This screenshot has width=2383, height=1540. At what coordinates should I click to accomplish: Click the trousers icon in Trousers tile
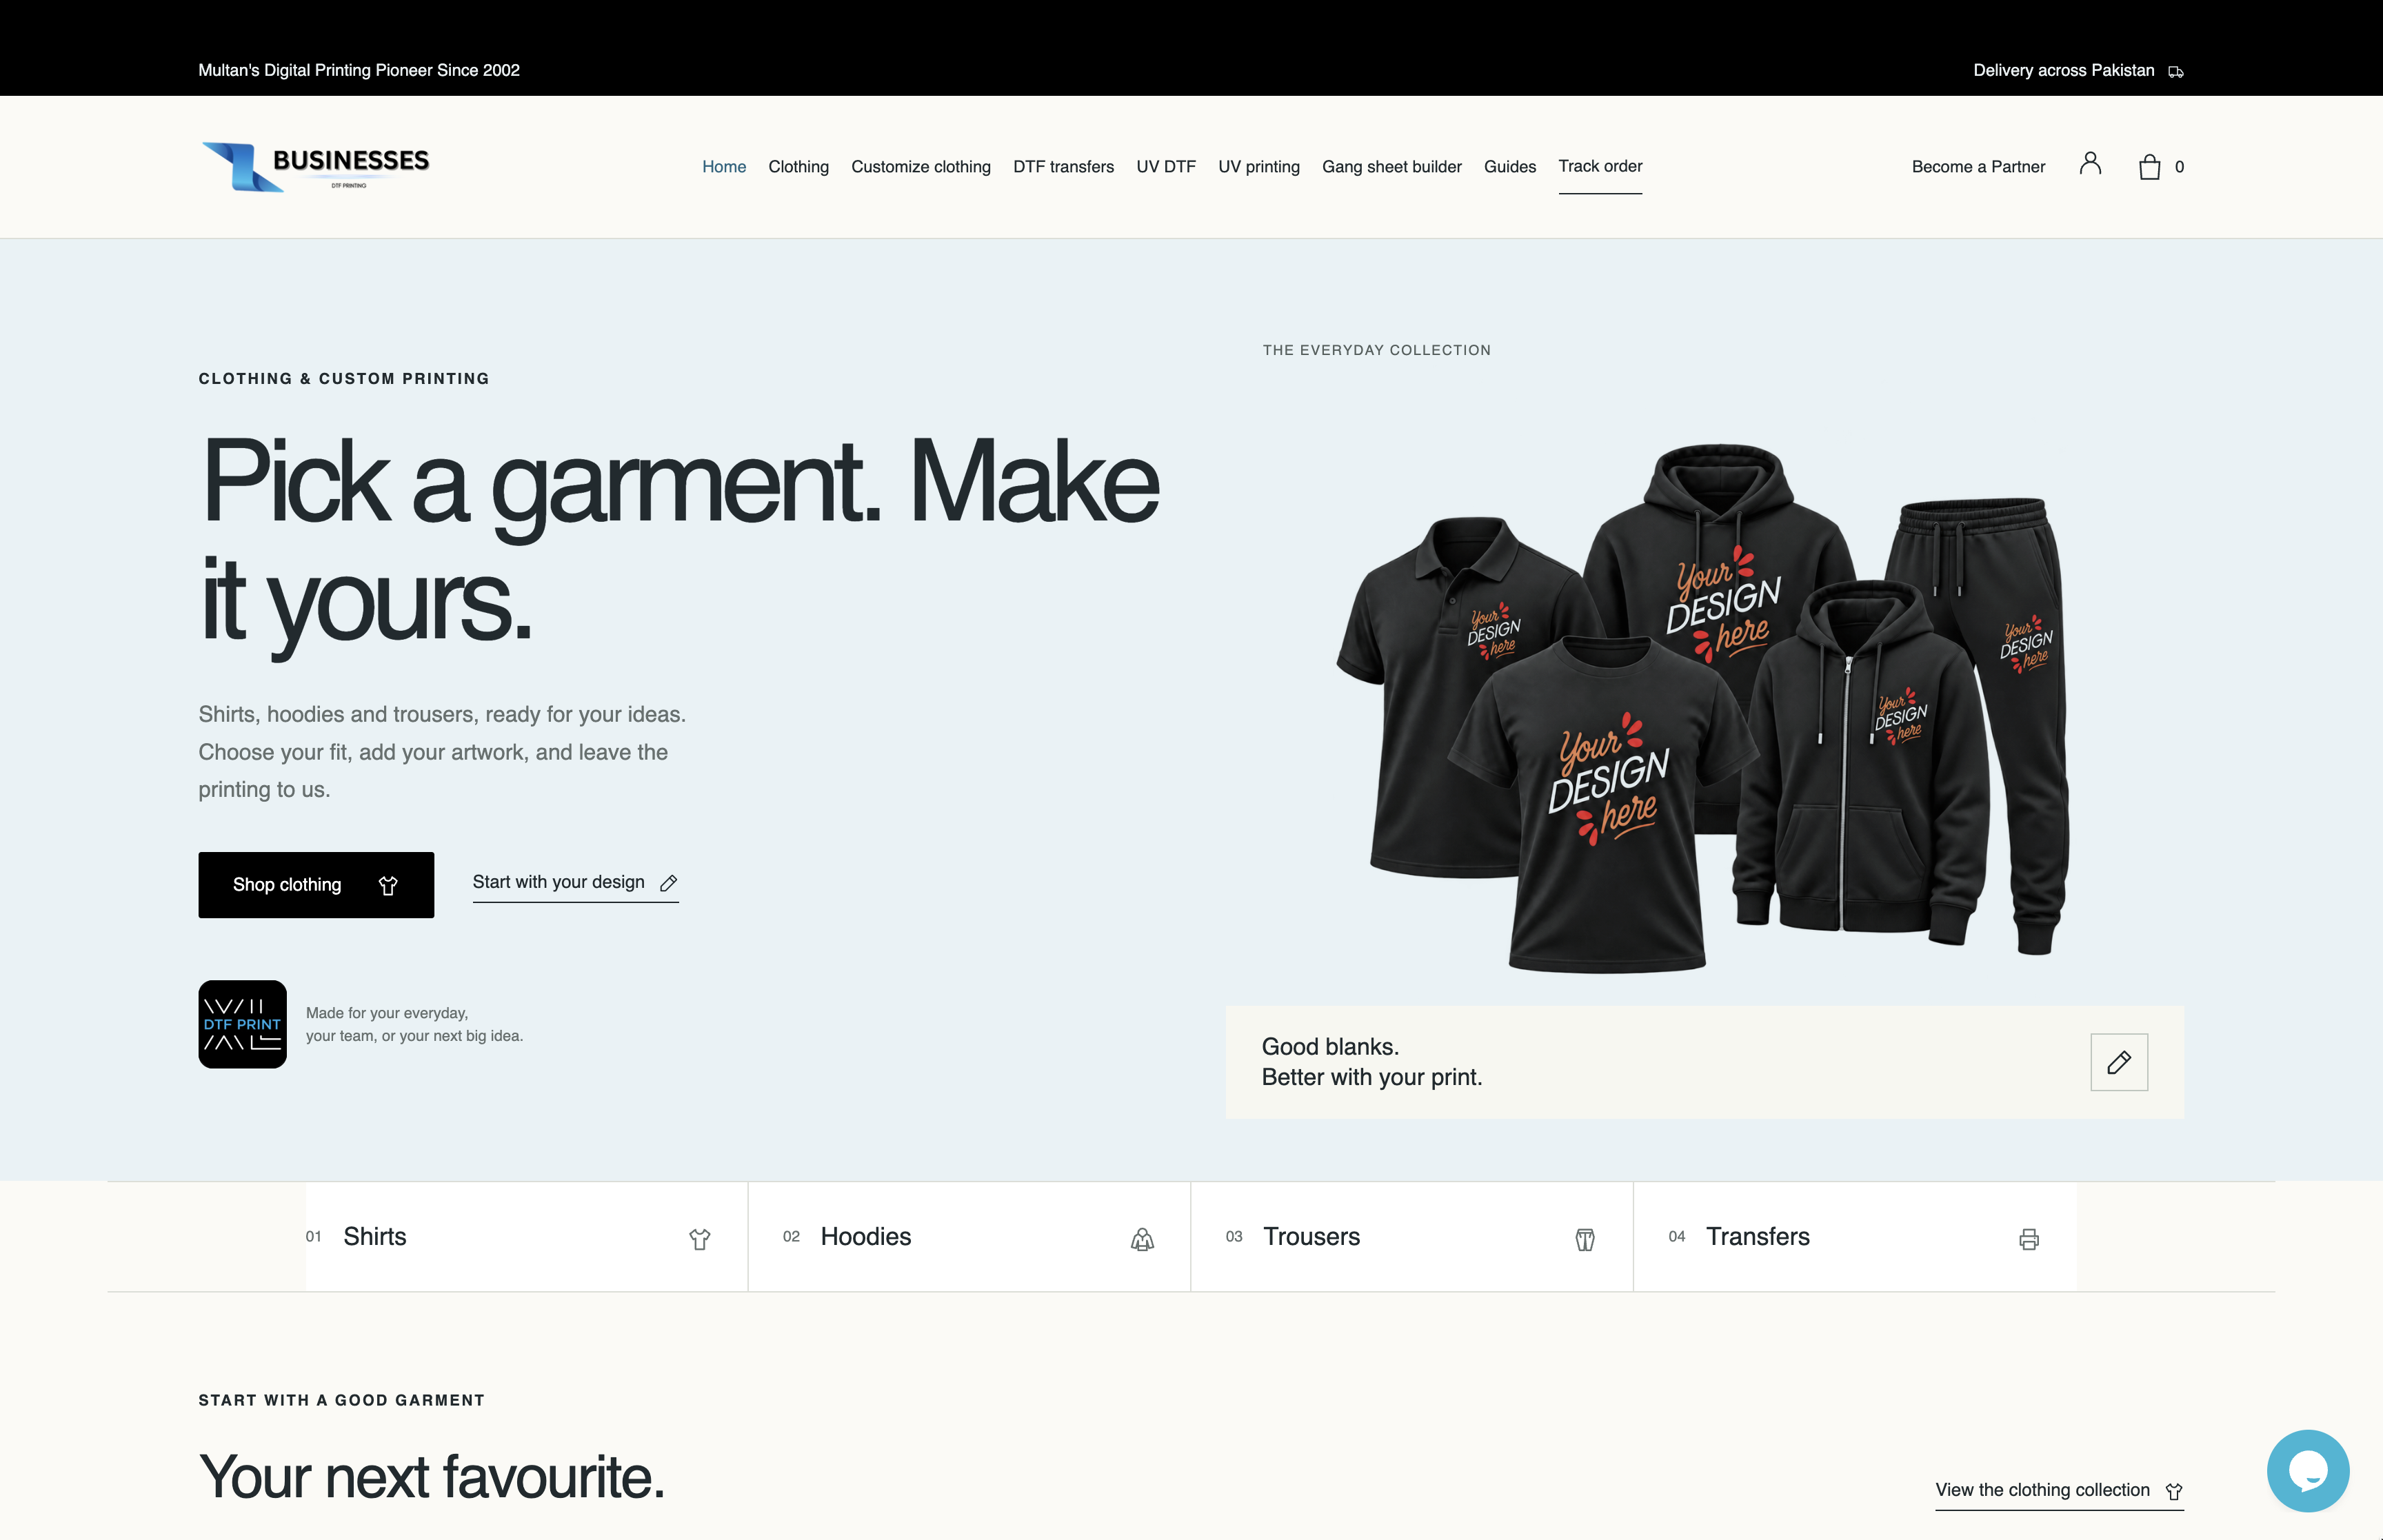point(1585,1239)
